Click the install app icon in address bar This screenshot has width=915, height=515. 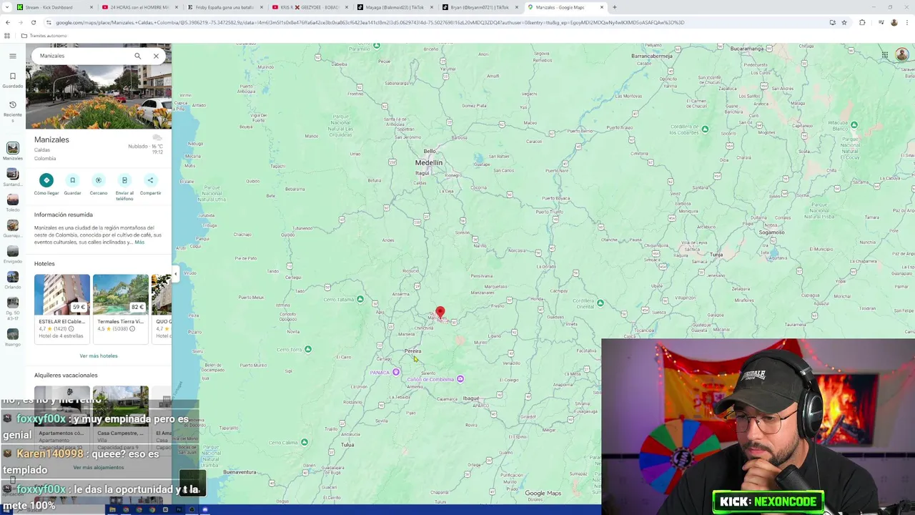(832, 22)
